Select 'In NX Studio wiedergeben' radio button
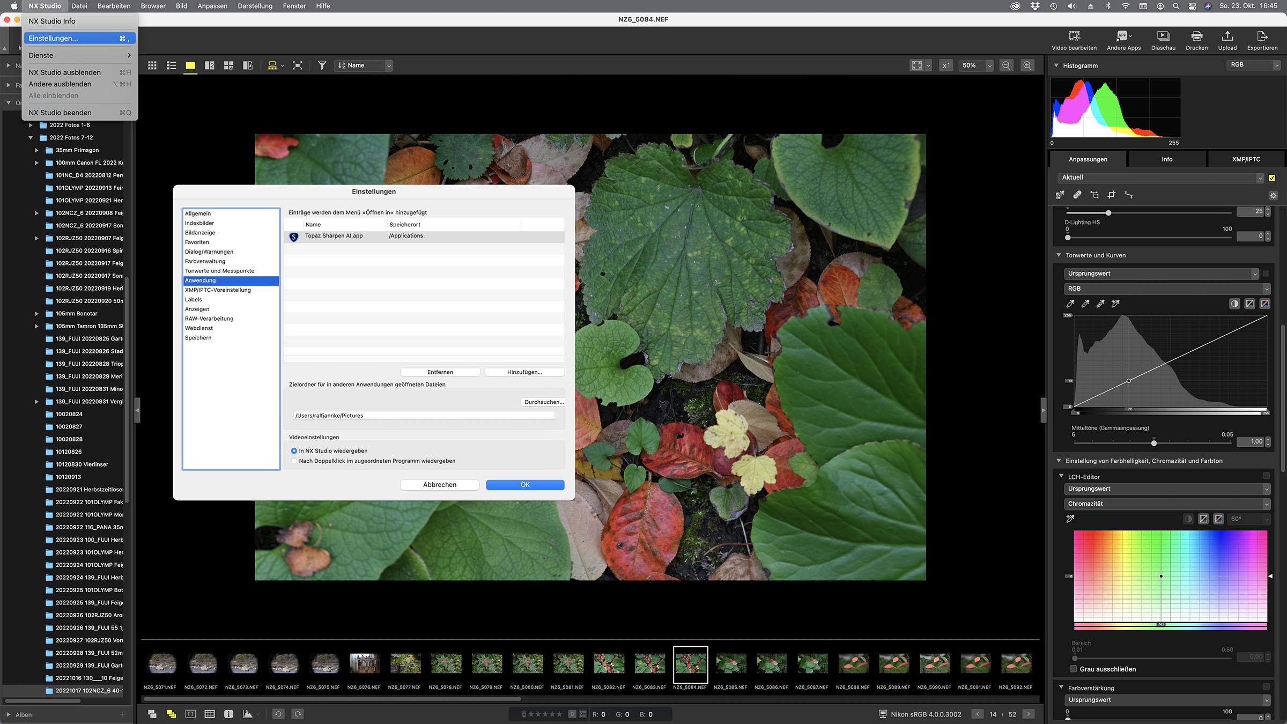The height and width of the screenshot is (724, 1287). [x=294, y=451]
